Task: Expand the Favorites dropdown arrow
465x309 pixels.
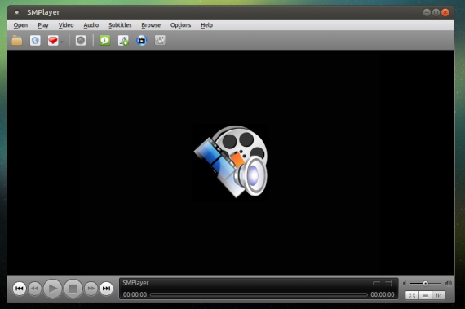Action: pyautogui.click(x=62, y=42)
